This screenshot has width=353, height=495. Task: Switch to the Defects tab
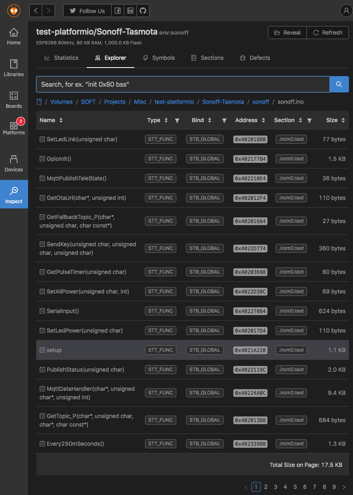tap(255, 58)
